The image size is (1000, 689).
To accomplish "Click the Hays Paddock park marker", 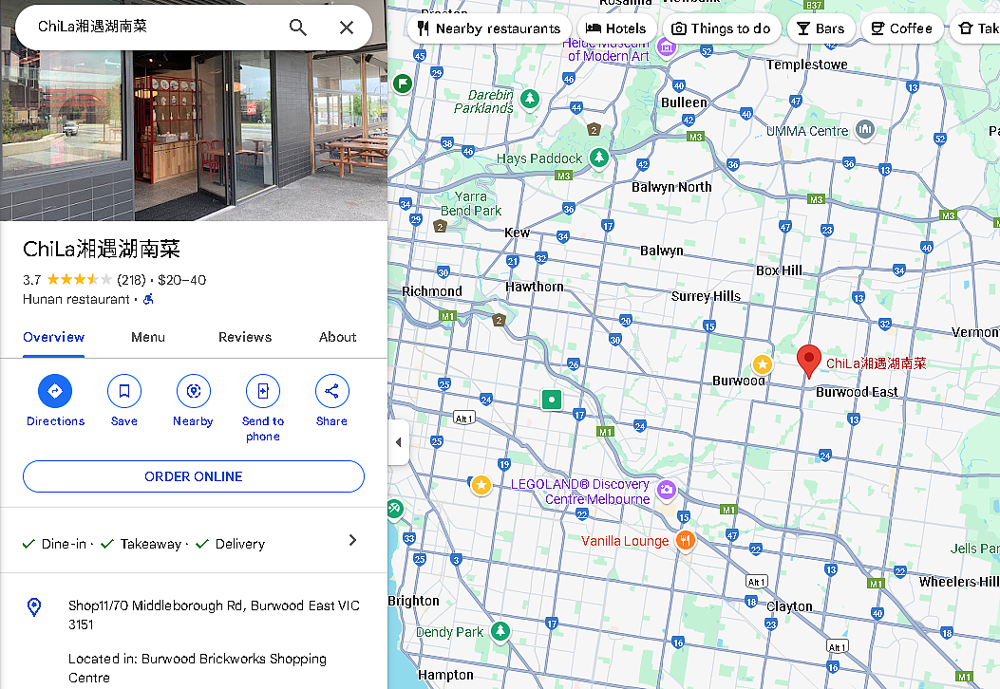I will point(599,158).
